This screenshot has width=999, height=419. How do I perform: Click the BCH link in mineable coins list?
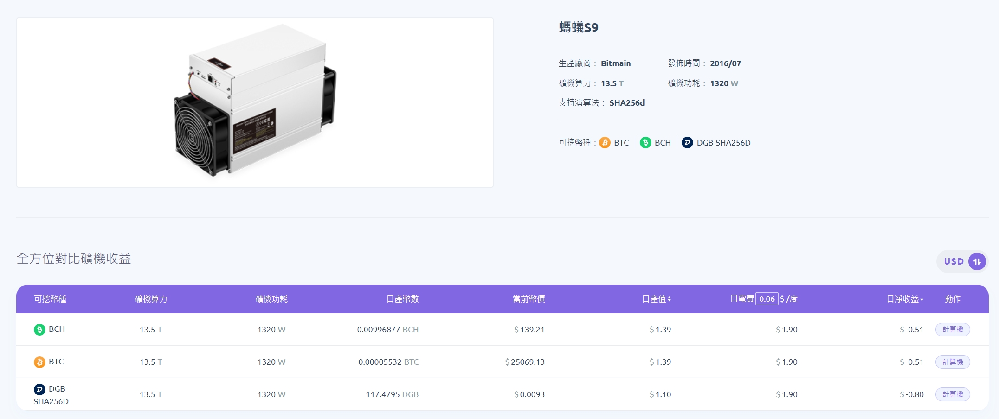[x=663, y=143]
